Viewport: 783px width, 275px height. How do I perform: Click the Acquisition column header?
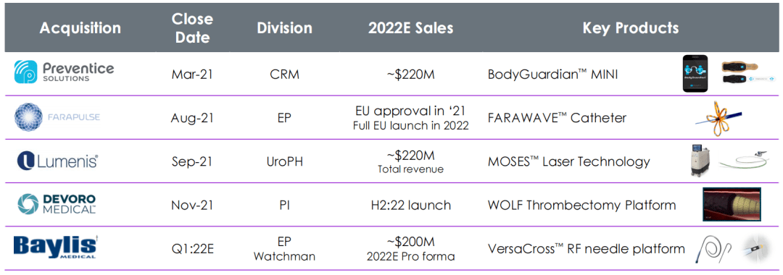[80, 27]
